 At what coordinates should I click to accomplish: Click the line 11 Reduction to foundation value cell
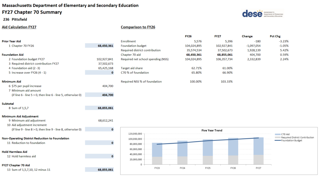[x=99, y=143]
